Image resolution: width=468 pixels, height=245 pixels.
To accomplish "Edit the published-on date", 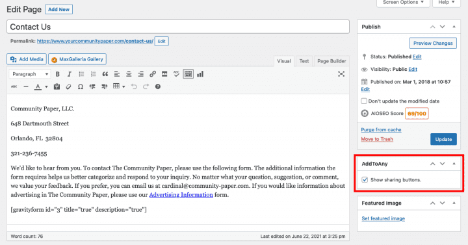I will [365, 89].
